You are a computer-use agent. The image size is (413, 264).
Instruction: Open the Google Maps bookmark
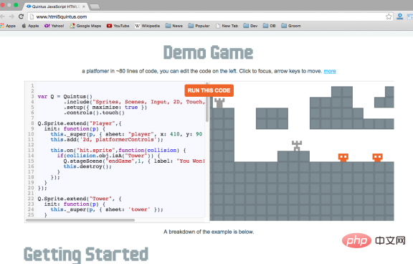tap(85, 26)
